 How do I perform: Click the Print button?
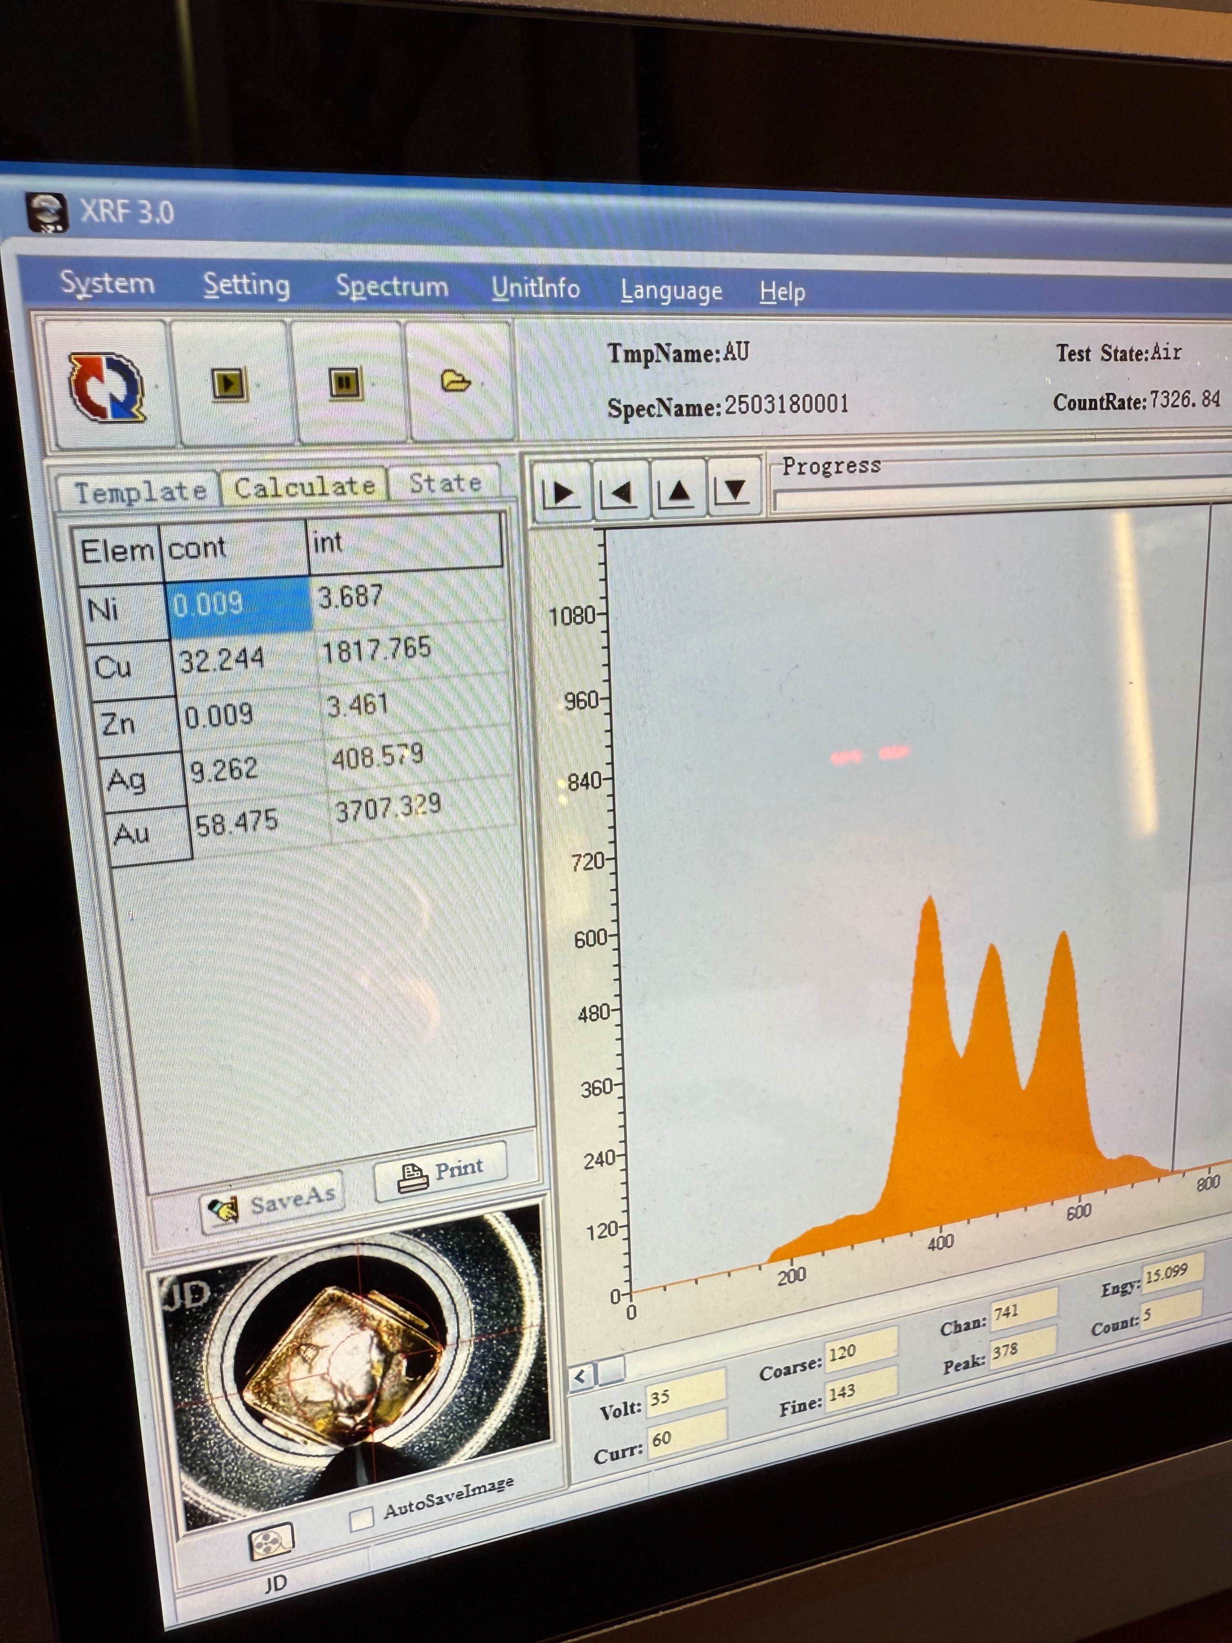440,1172
